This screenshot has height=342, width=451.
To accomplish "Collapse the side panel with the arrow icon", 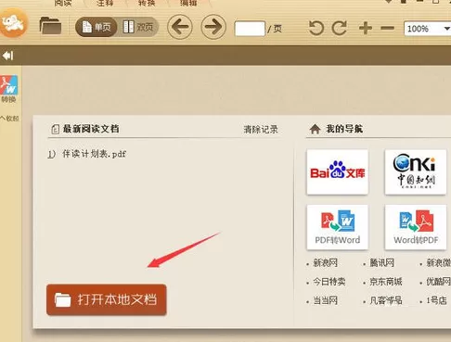I will click(x=7, y=56).
